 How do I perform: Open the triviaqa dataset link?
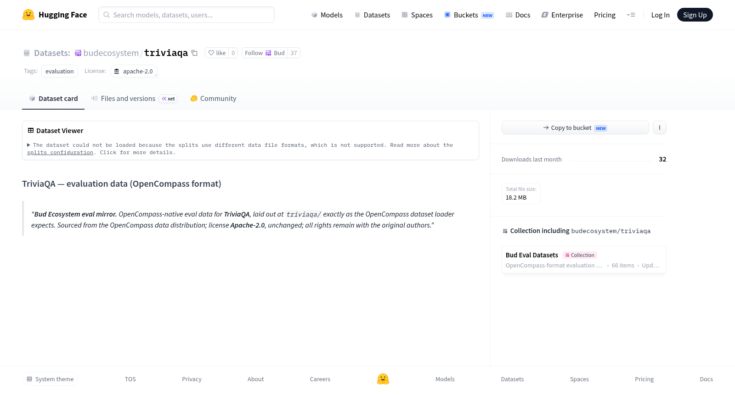pyautogui.click(x=166, y=53)
